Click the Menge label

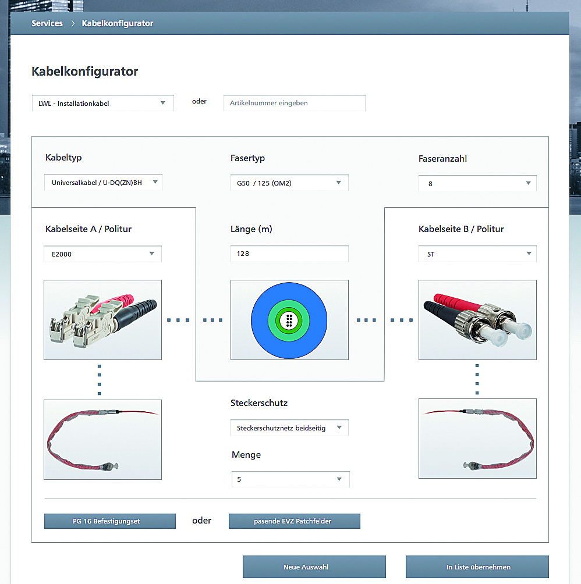click(x=246, y=455)
